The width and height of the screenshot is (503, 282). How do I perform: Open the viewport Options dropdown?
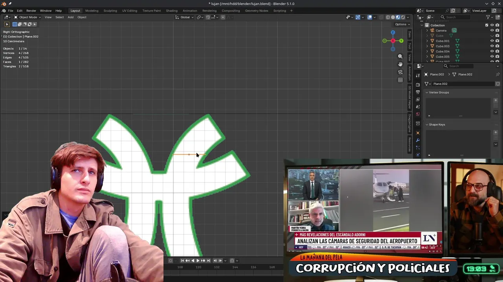(402, 24)
